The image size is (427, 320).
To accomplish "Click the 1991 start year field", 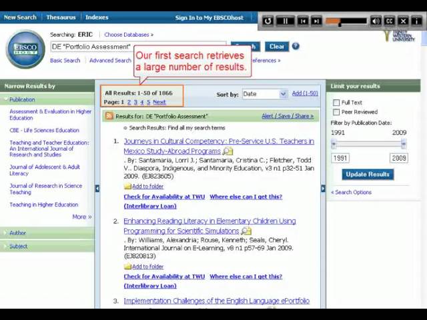I will 340,158.
